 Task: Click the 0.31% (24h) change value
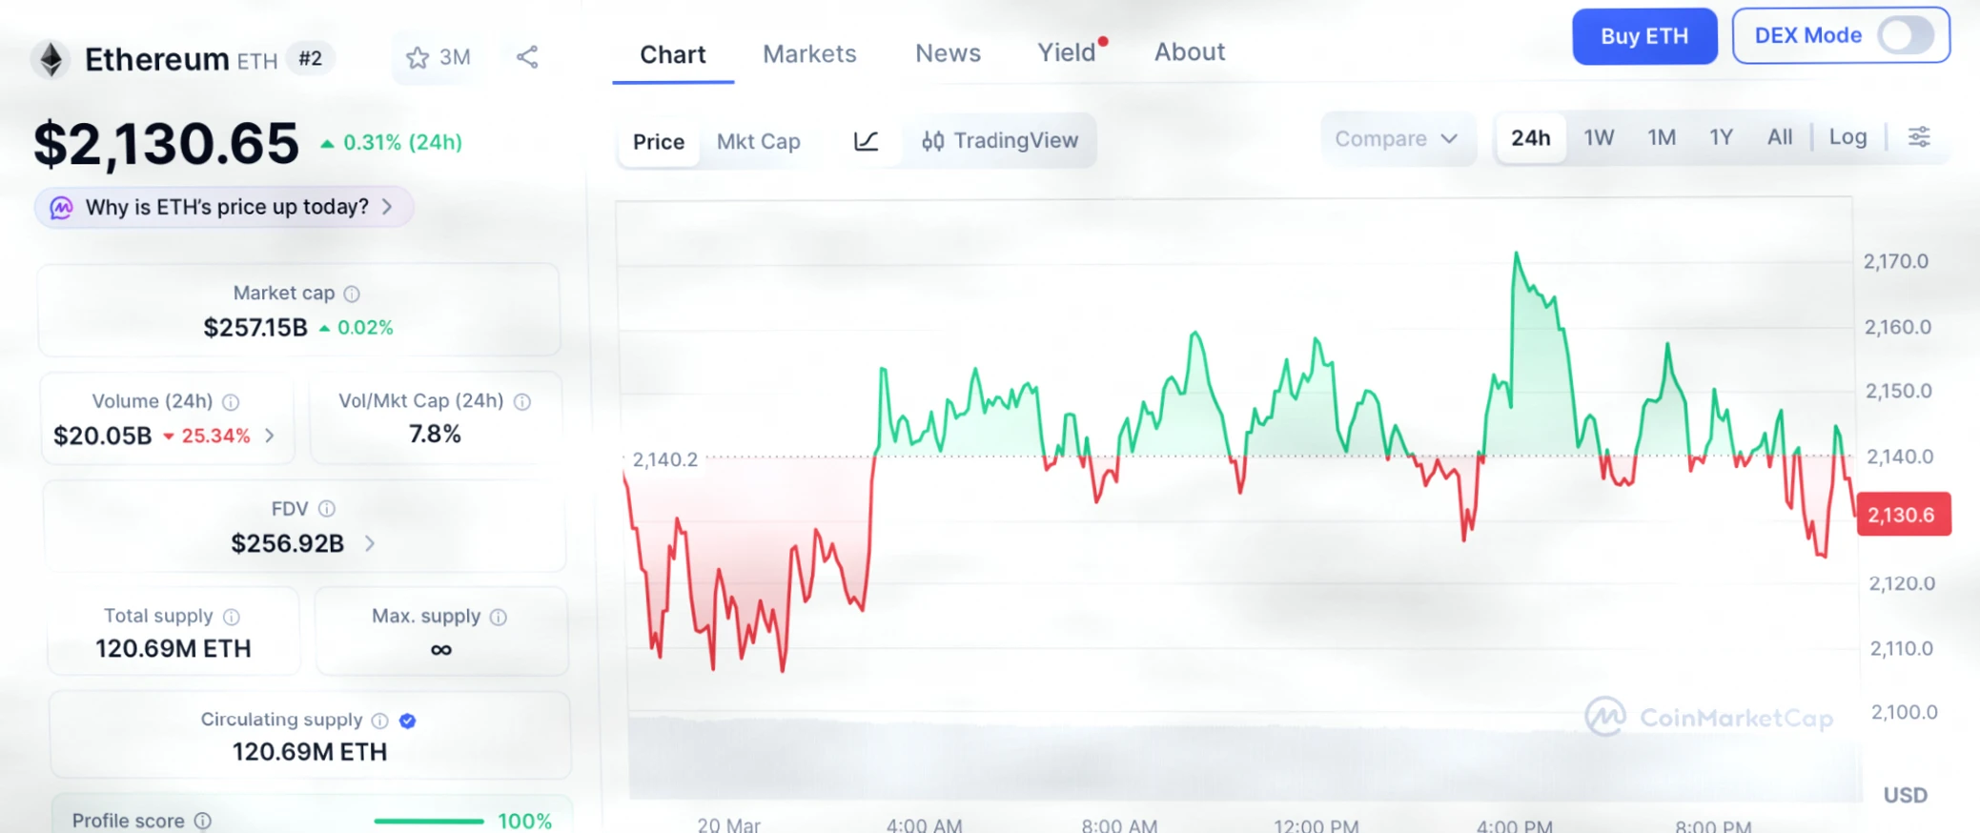[401, 143]
